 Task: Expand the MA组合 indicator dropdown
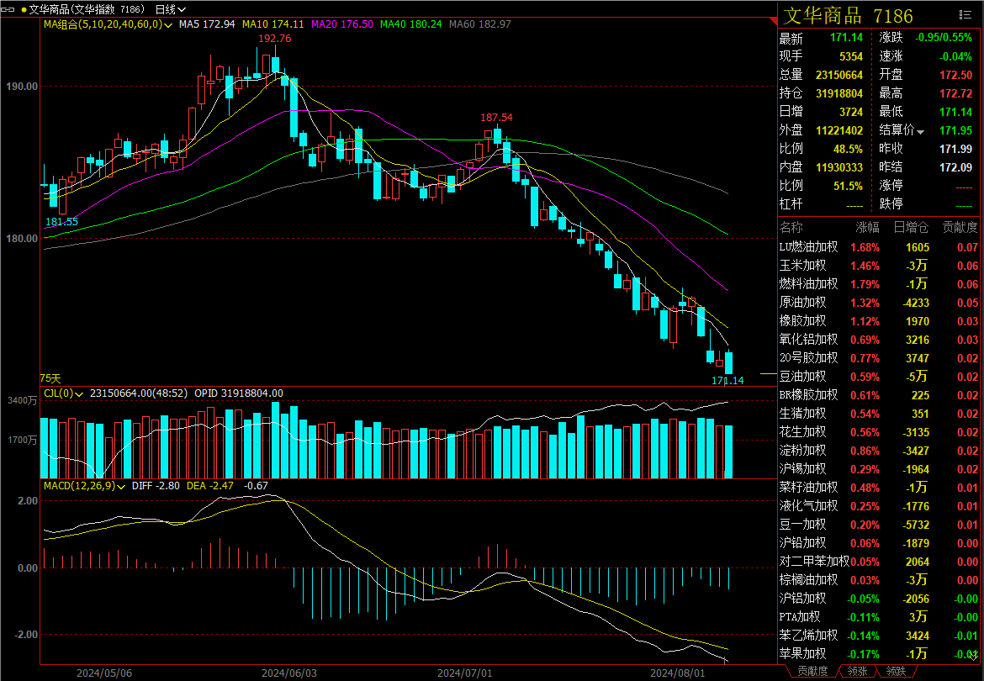(x=167, y=25)
